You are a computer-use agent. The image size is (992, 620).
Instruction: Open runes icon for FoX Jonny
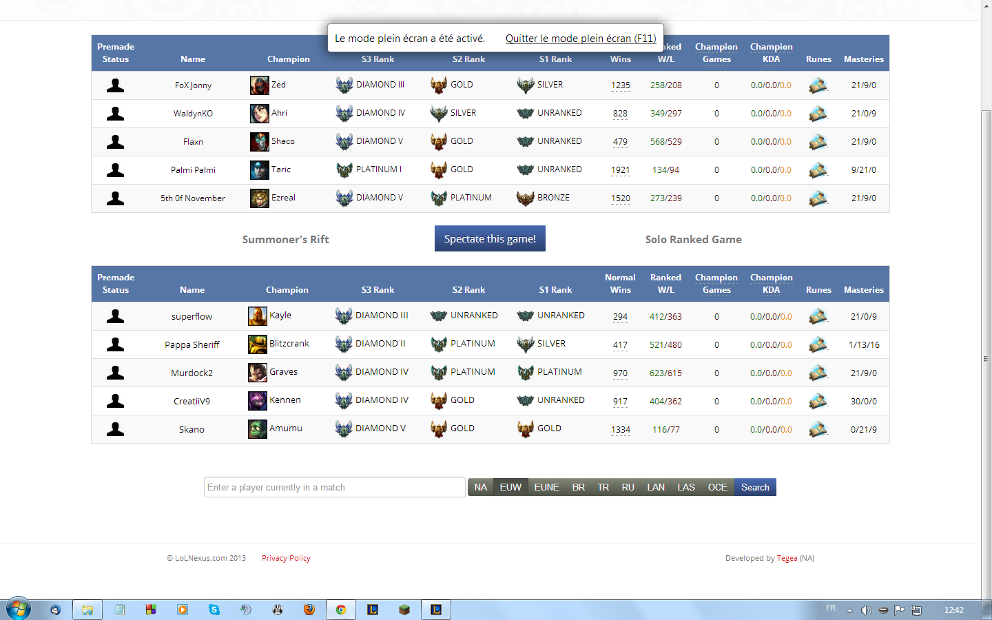coord(818,85)
